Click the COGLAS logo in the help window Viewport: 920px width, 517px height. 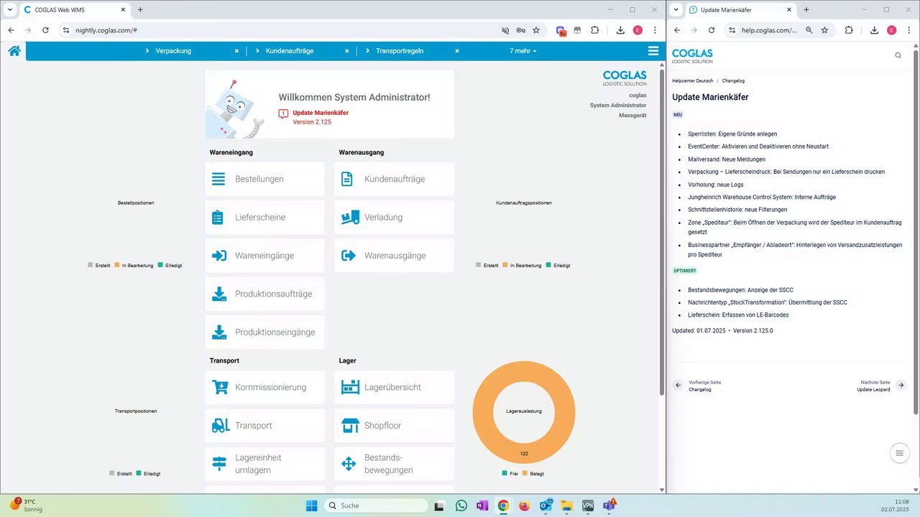coord(692,56)
